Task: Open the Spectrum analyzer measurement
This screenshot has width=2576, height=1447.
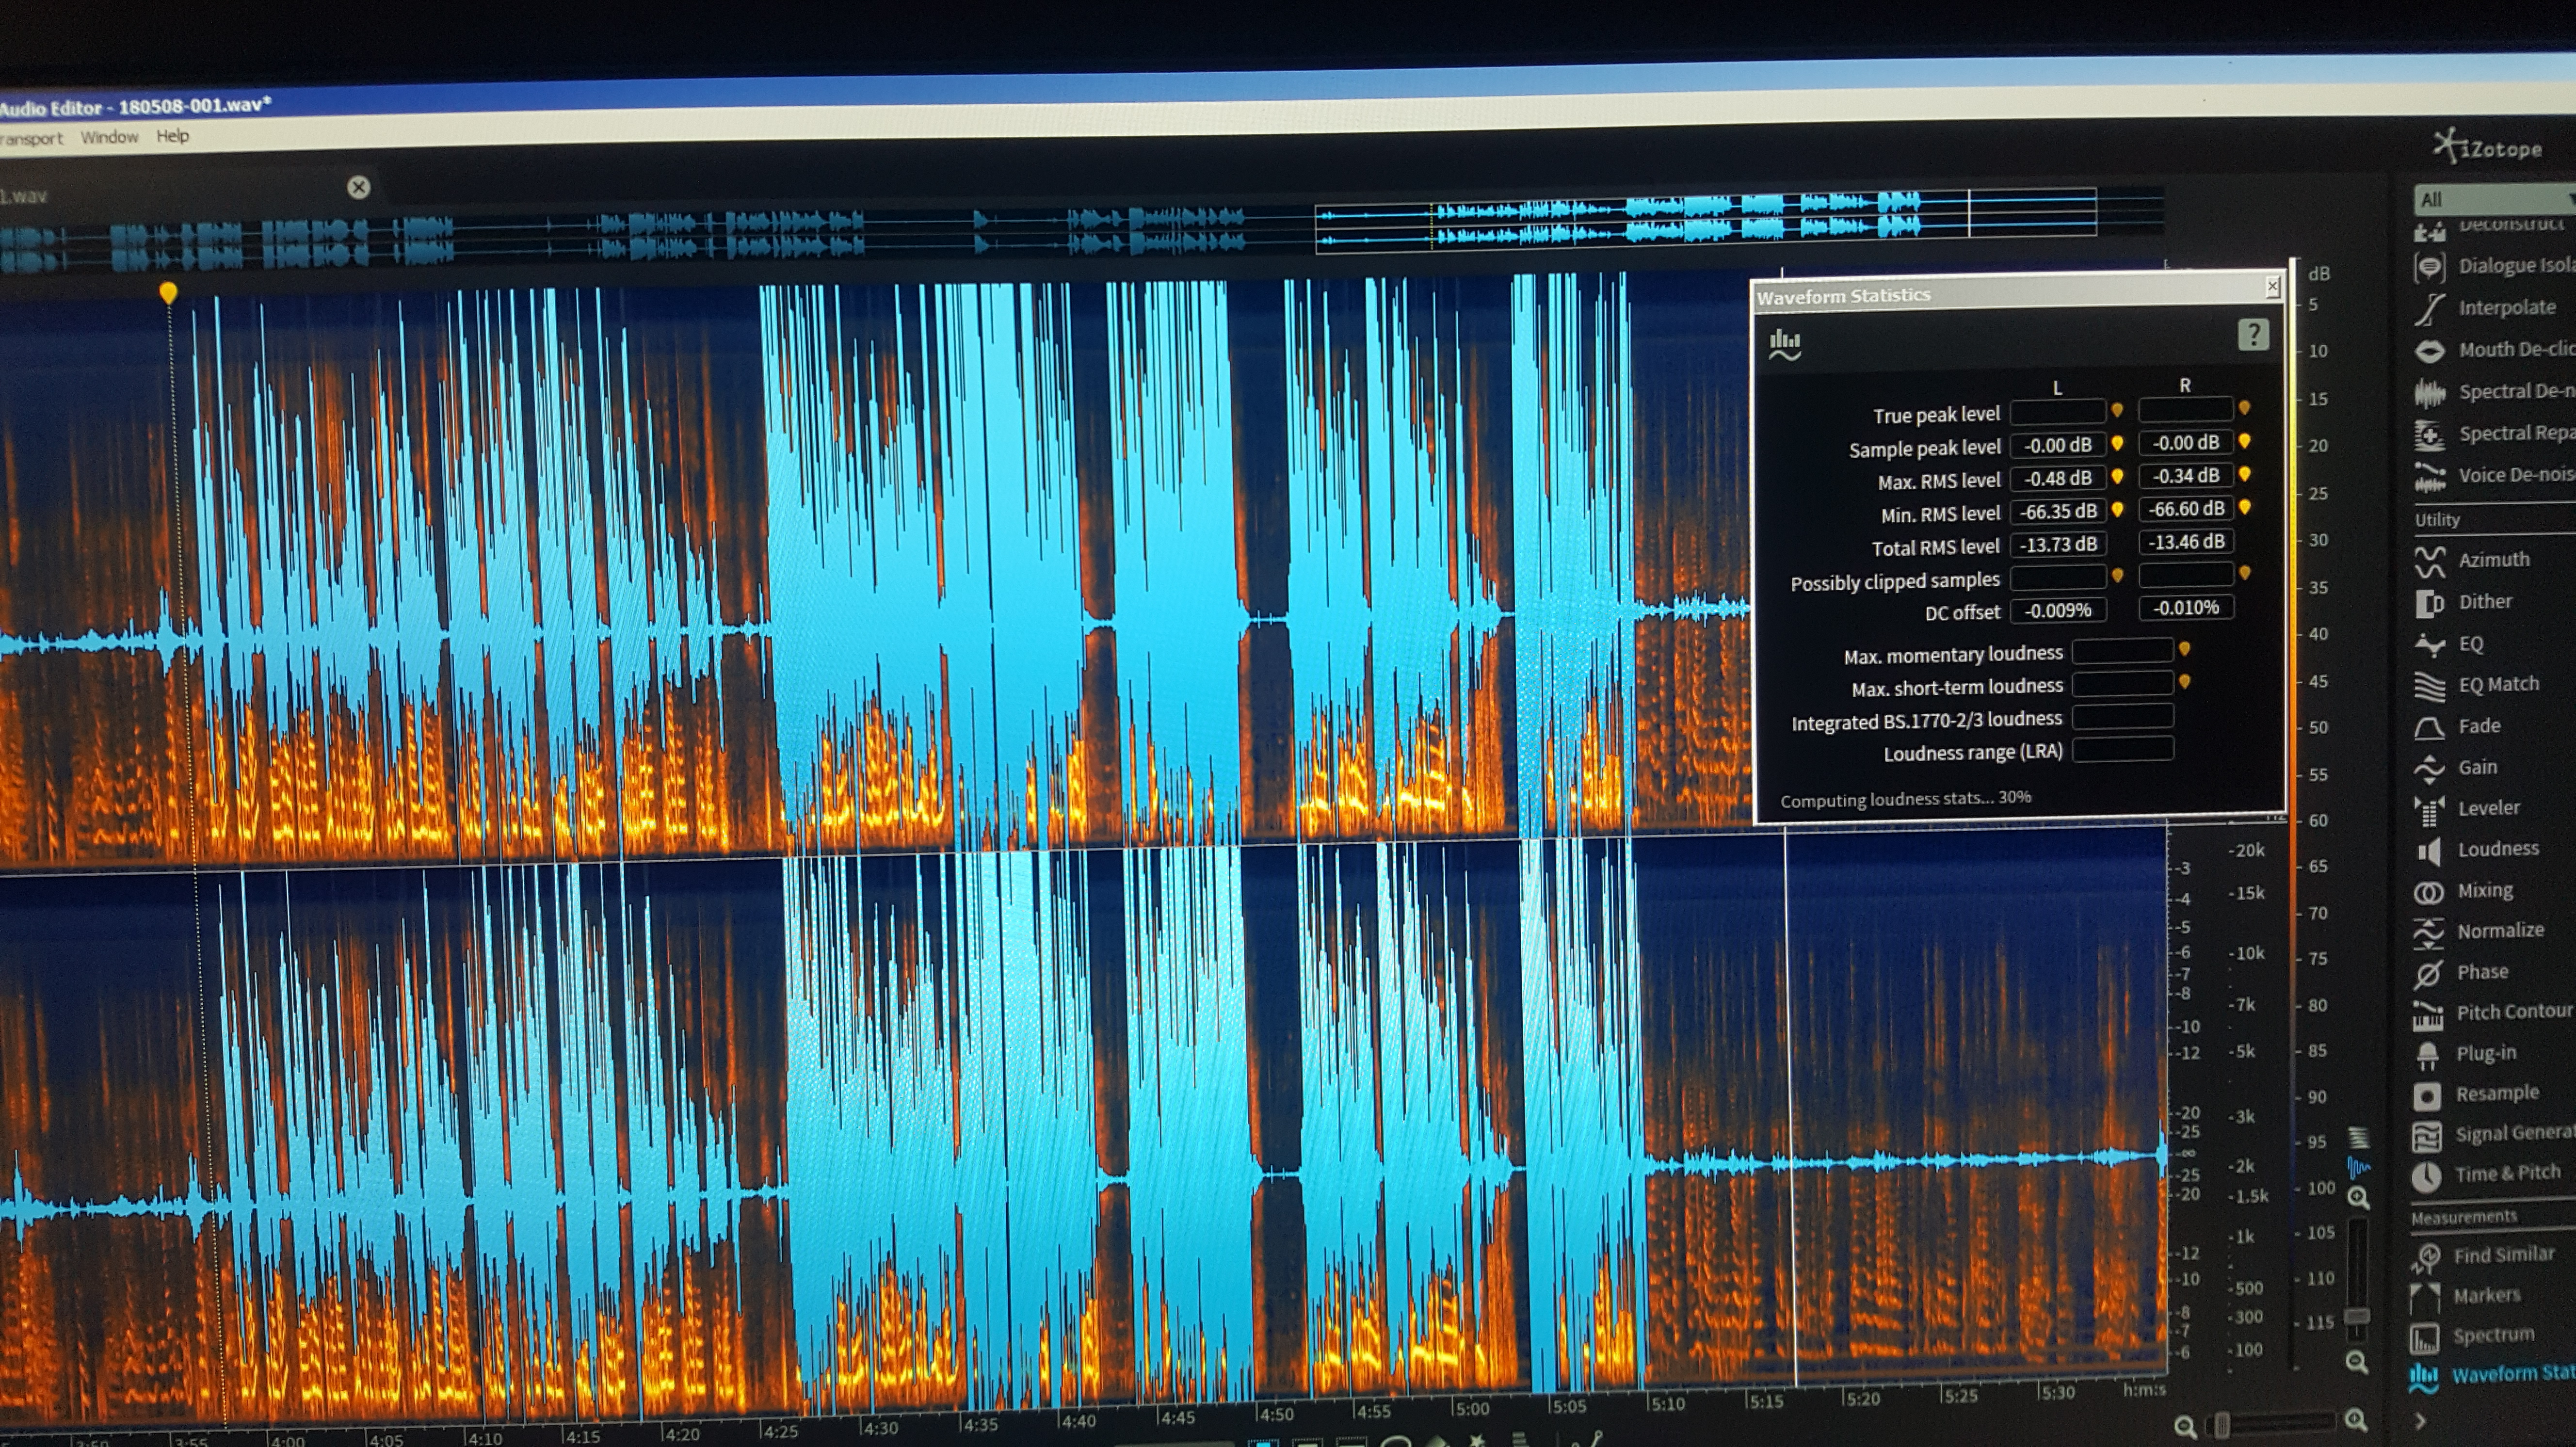Action: coord(2492,1336)
